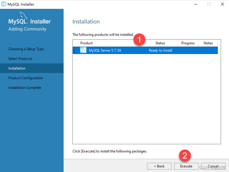Go to Choosing a Setup Type step

click(26, 49)
